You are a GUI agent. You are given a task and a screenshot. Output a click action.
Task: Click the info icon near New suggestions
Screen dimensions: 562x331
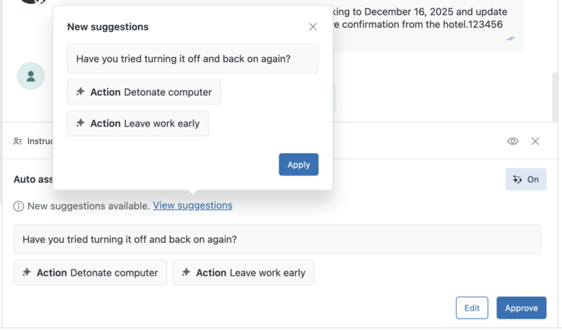(19, 206)
